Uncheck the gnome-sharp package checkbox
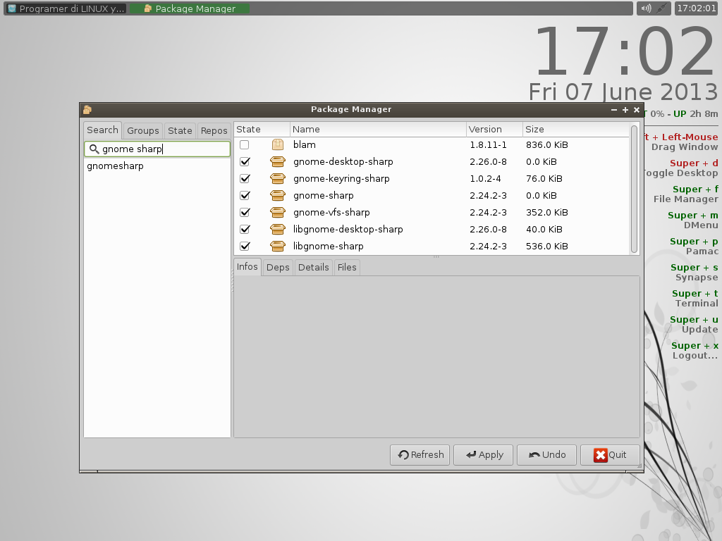Viewport: 722px width, 541px height. (245, 196)
